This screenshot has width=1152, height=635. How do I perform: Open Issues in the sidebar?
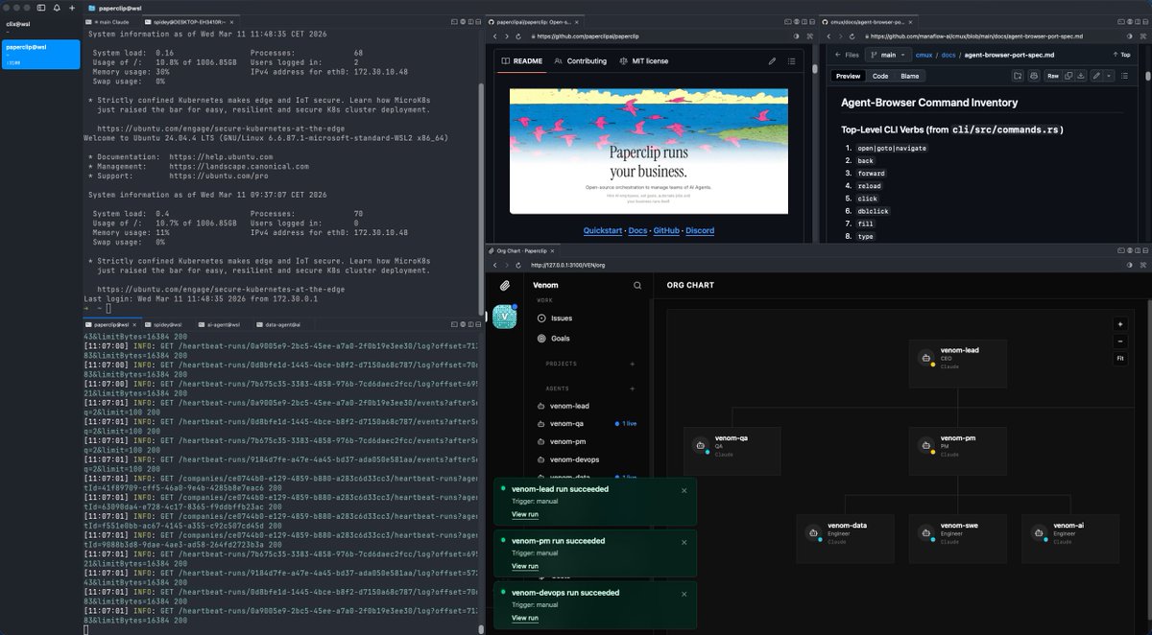click(x=588, y=318)
